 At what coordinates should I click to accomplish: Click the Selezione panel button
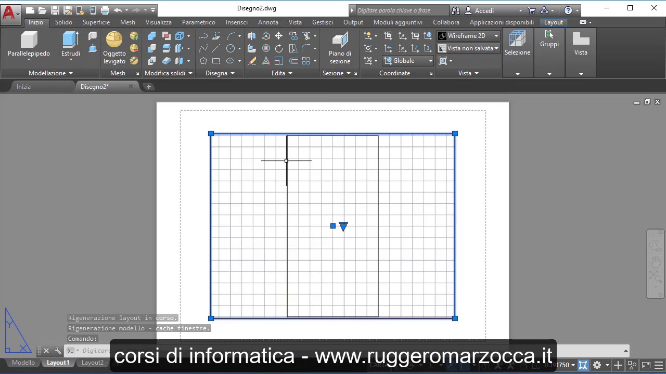[517, 52]
